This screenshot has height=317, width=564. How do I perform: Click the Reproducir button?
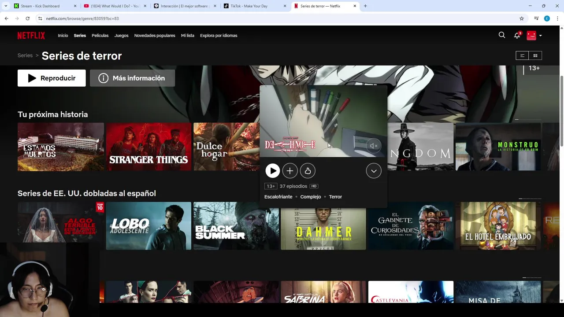click(52, 78)
